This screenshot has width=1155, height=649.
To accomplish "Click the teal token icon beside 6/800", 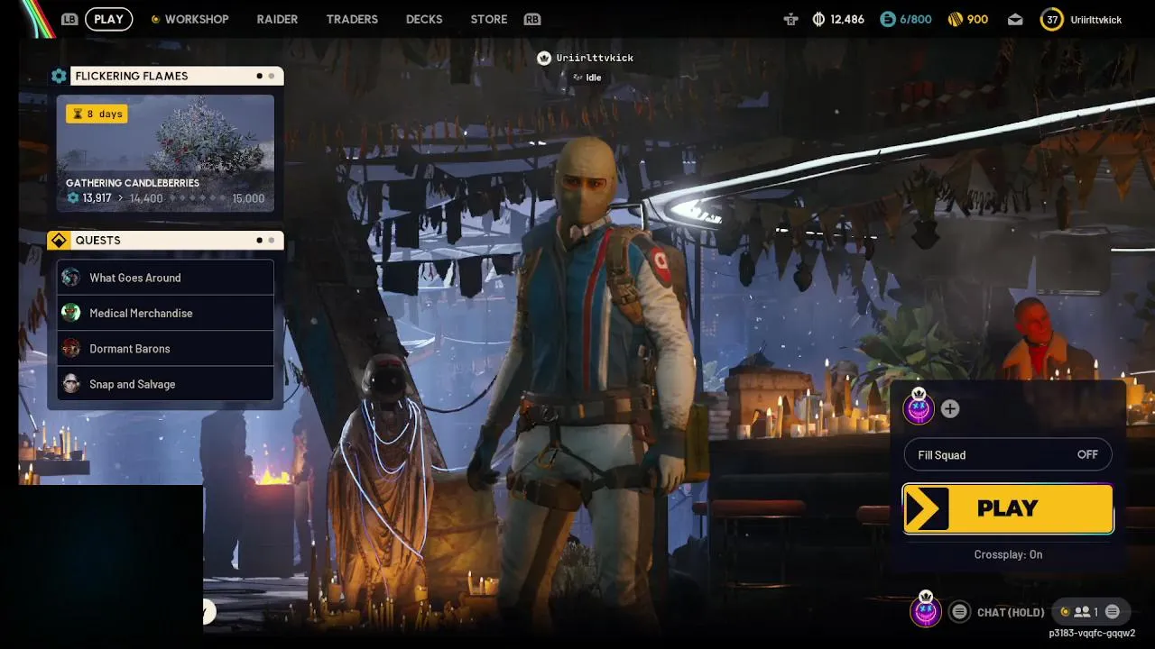I will [x=887, y=19].
